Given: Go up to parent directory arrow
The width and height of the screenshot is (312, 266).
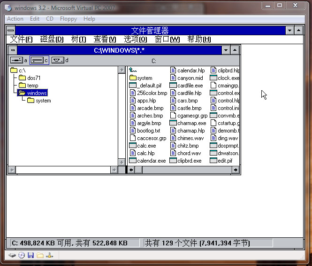Looking at the screenshot, I should click(x=133, y=70).
